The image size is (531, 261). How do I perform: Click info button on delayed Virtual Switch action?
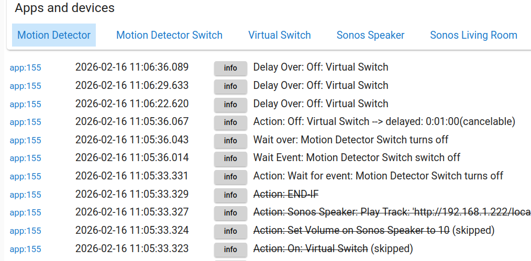[x=230, y=122]
